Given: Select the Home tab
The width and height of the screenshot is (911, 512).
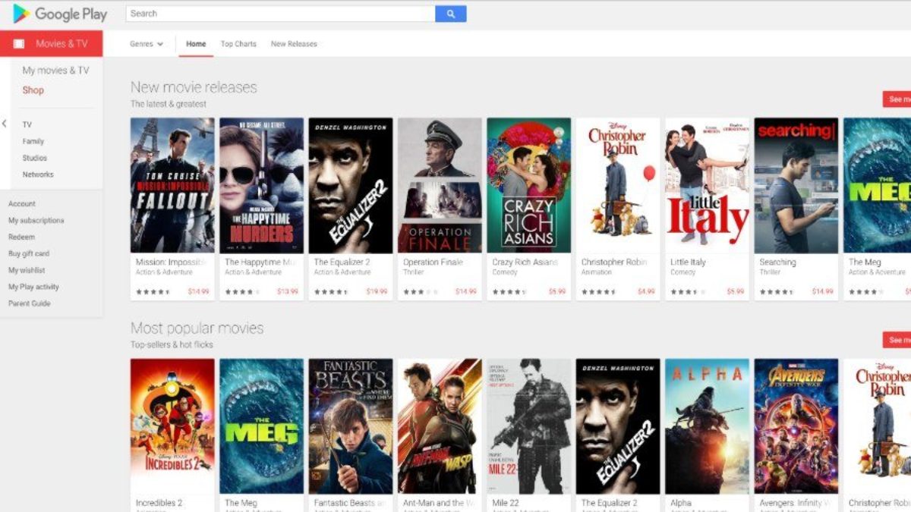Looking at the screenshot, I should coord(196,44).
